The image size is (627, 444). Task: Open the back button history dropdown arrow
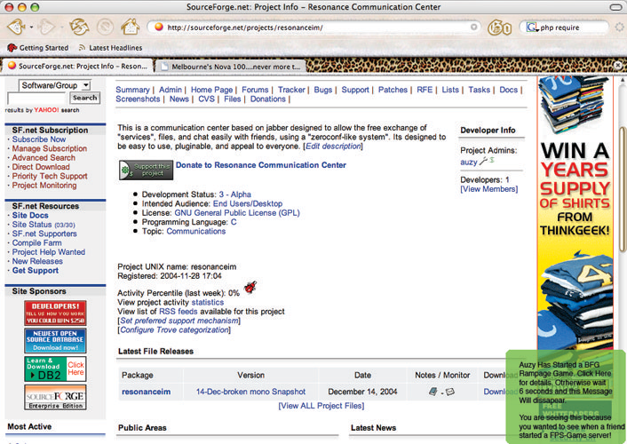tap(32, 27)
